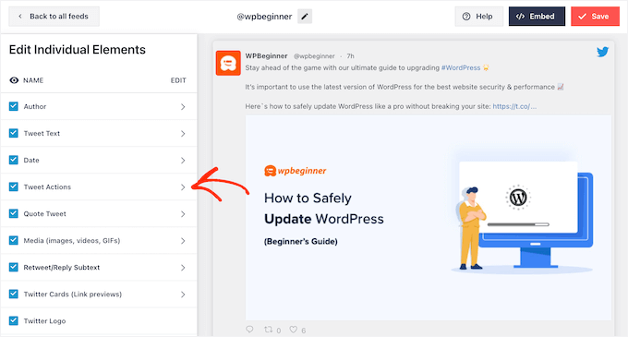628x337 pixels.
Task: Open the How to Safely Update WordPress image
Action: coord(429,218)
